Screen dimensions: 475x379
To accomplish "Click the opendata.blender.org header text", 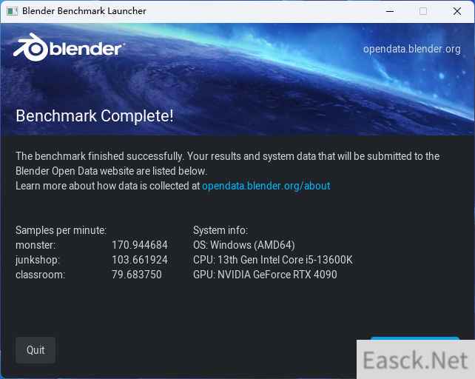I will [411, 49].
